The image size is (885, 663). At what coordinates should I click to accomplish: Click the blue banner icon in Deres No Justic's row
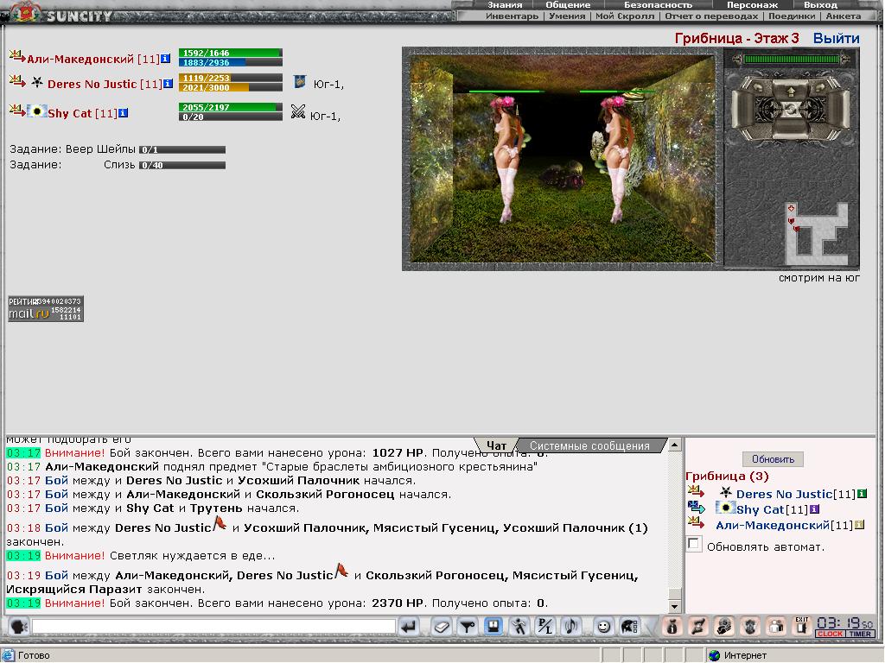point(300,82)
